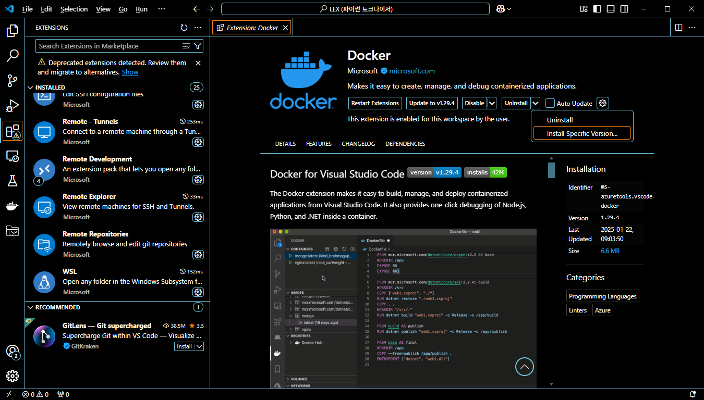The width and height of the screenshot is (704, 400).
Task: Open the Selection menu
Action: point(74,9)
